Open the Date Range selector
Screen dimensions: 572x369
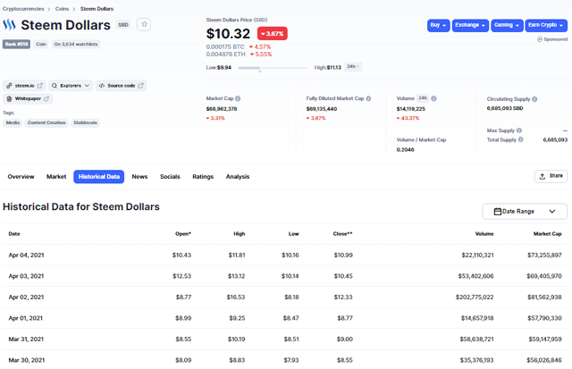click(x=525, y=212)
